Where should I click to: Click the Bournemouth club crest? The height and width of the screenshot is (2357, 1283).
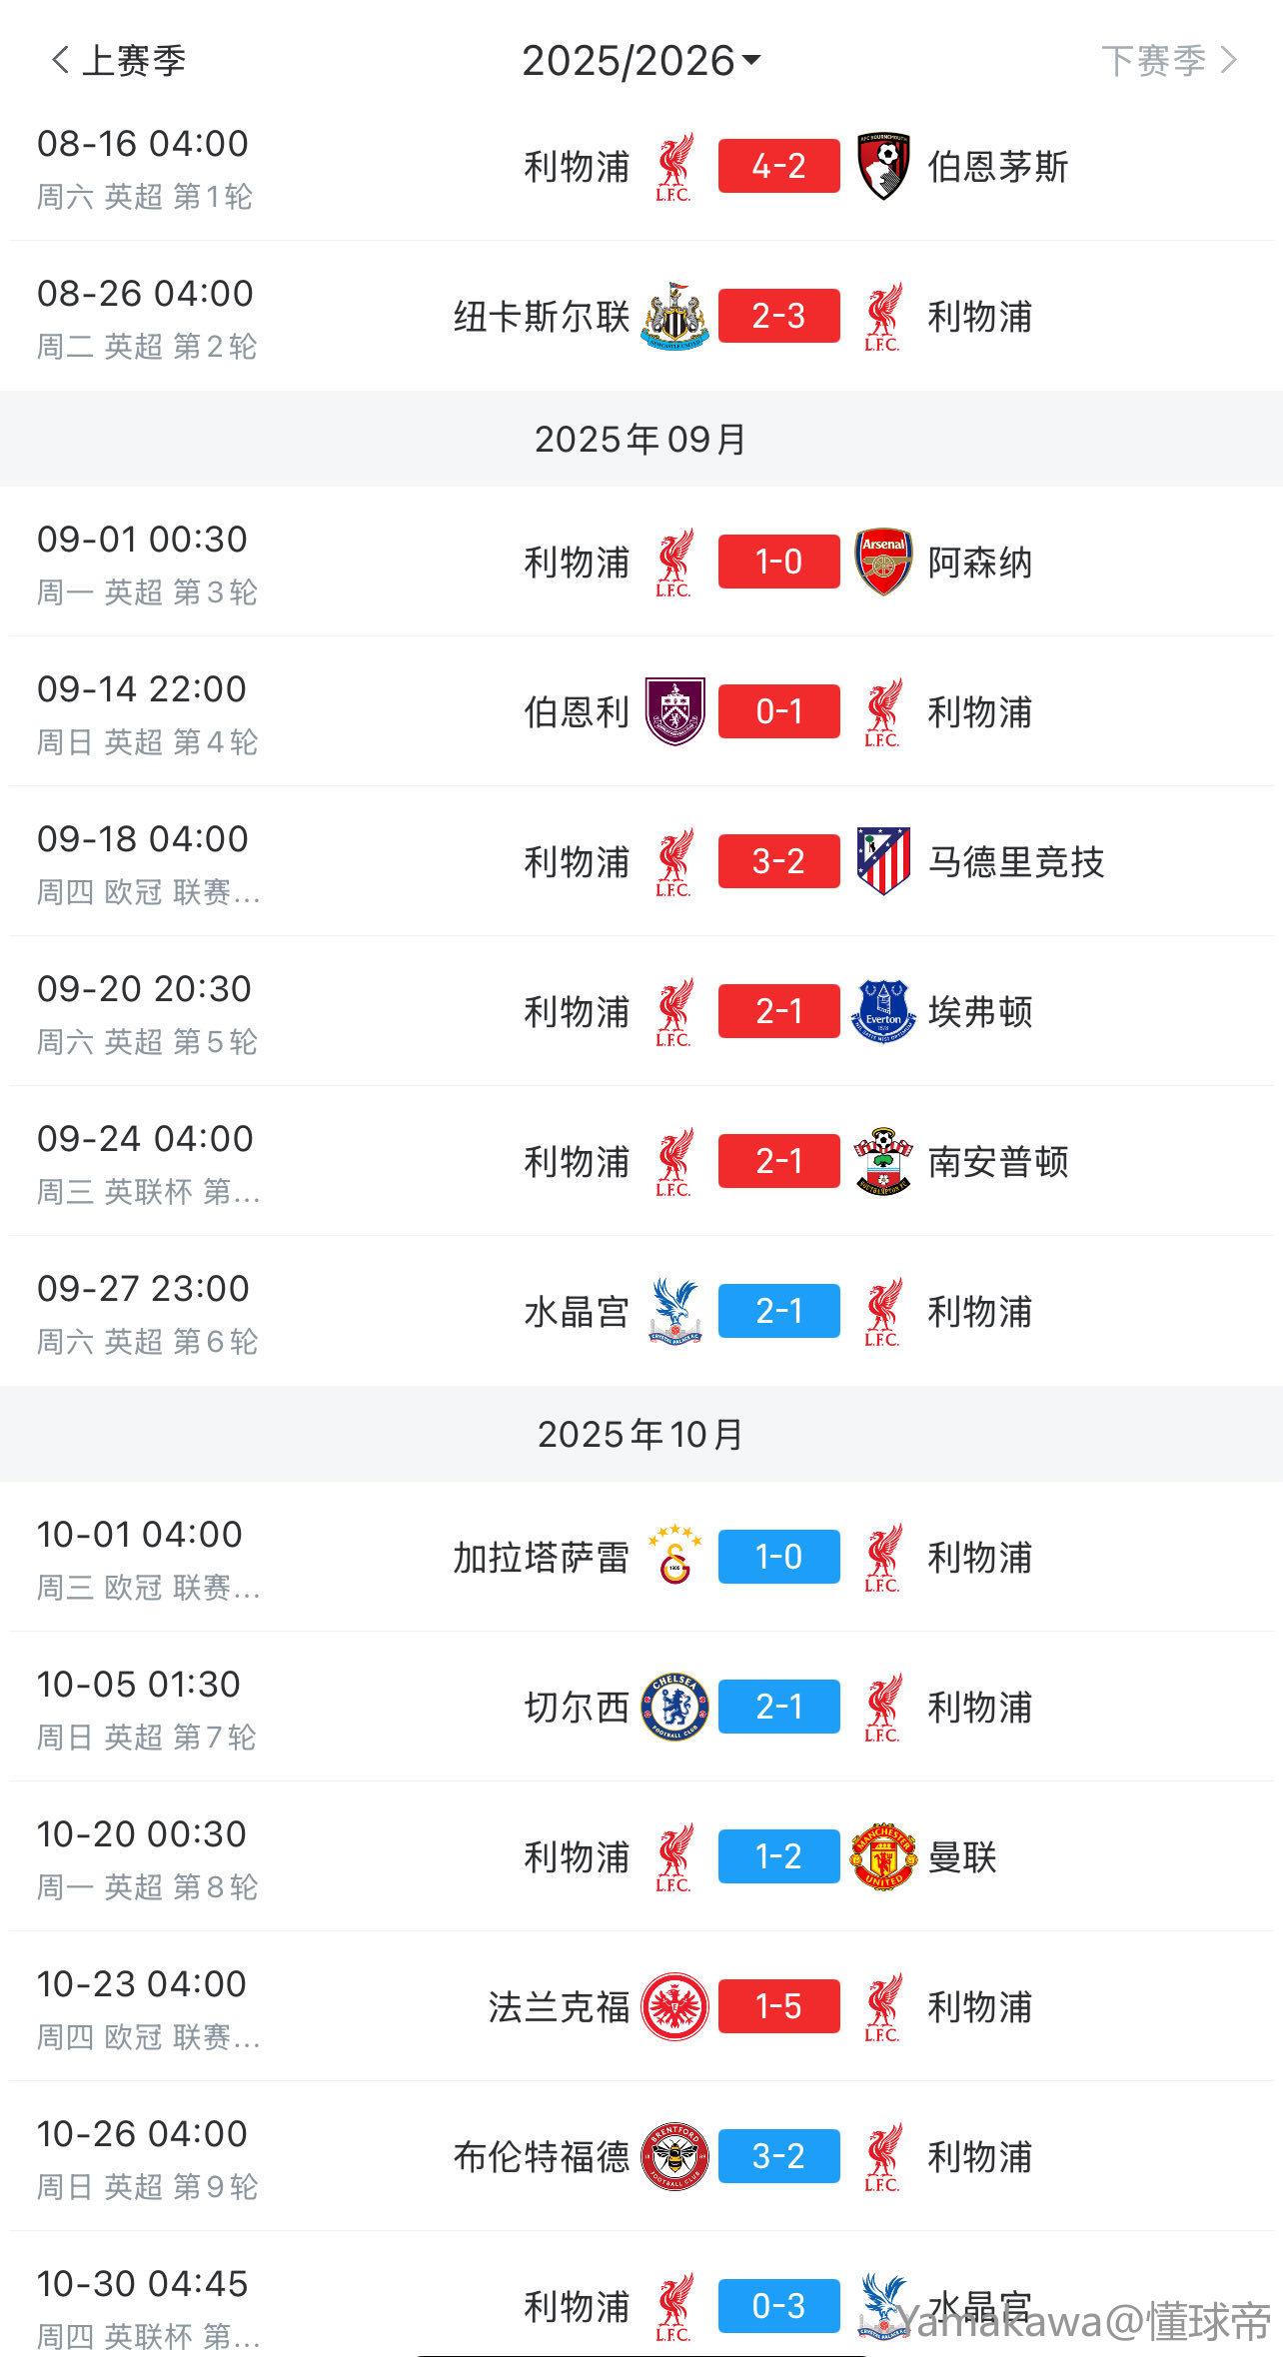pos(883,166)
